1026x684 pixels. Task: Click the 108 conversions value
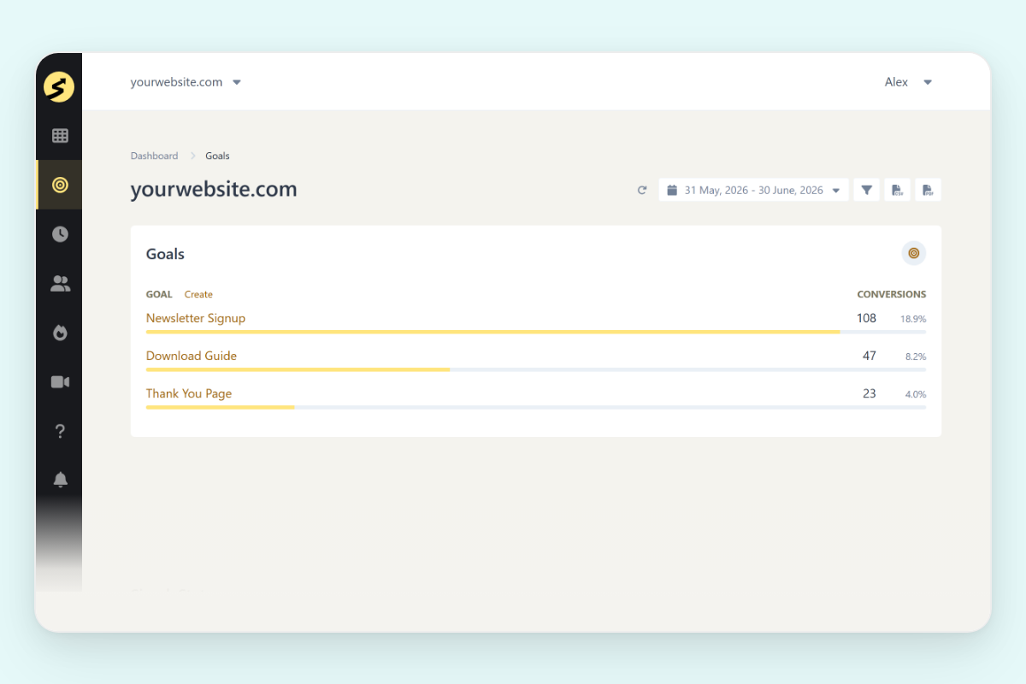(x=866, y=318)
